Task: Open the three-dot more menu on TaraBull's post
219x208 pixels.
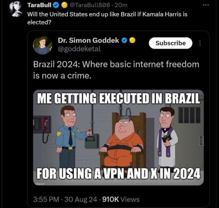Action: point(206,5)
